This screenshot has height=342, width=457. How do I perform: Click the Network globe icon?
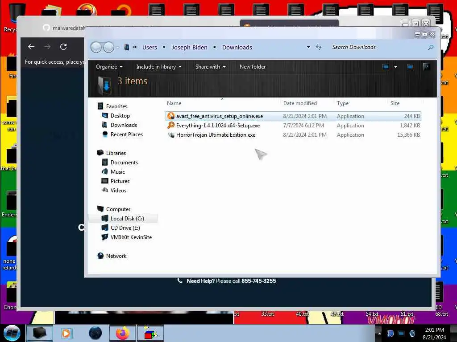[x=100, y=256]
